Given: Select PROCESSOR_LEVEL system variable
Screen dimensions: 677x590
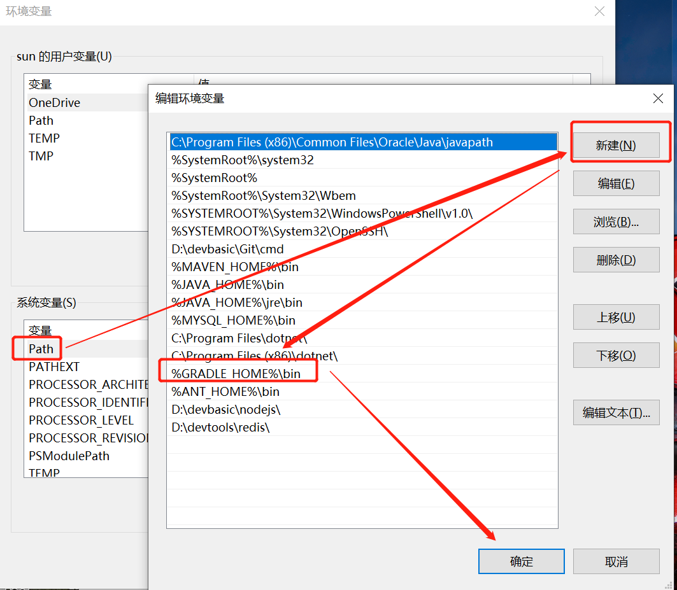Looking at the screenshot, I should click(x=88, y=420).
